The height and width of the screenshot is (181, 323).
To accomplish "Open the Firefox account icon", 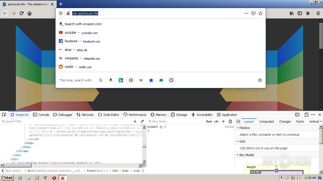I will point(308,13).
